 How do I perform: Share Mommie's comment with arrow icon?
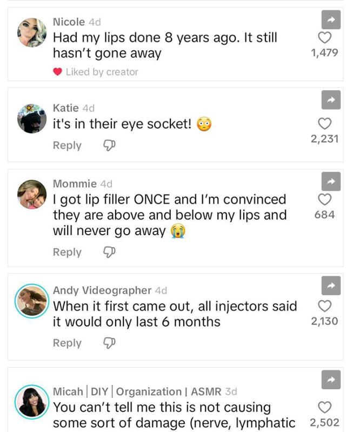click(331, 181)
